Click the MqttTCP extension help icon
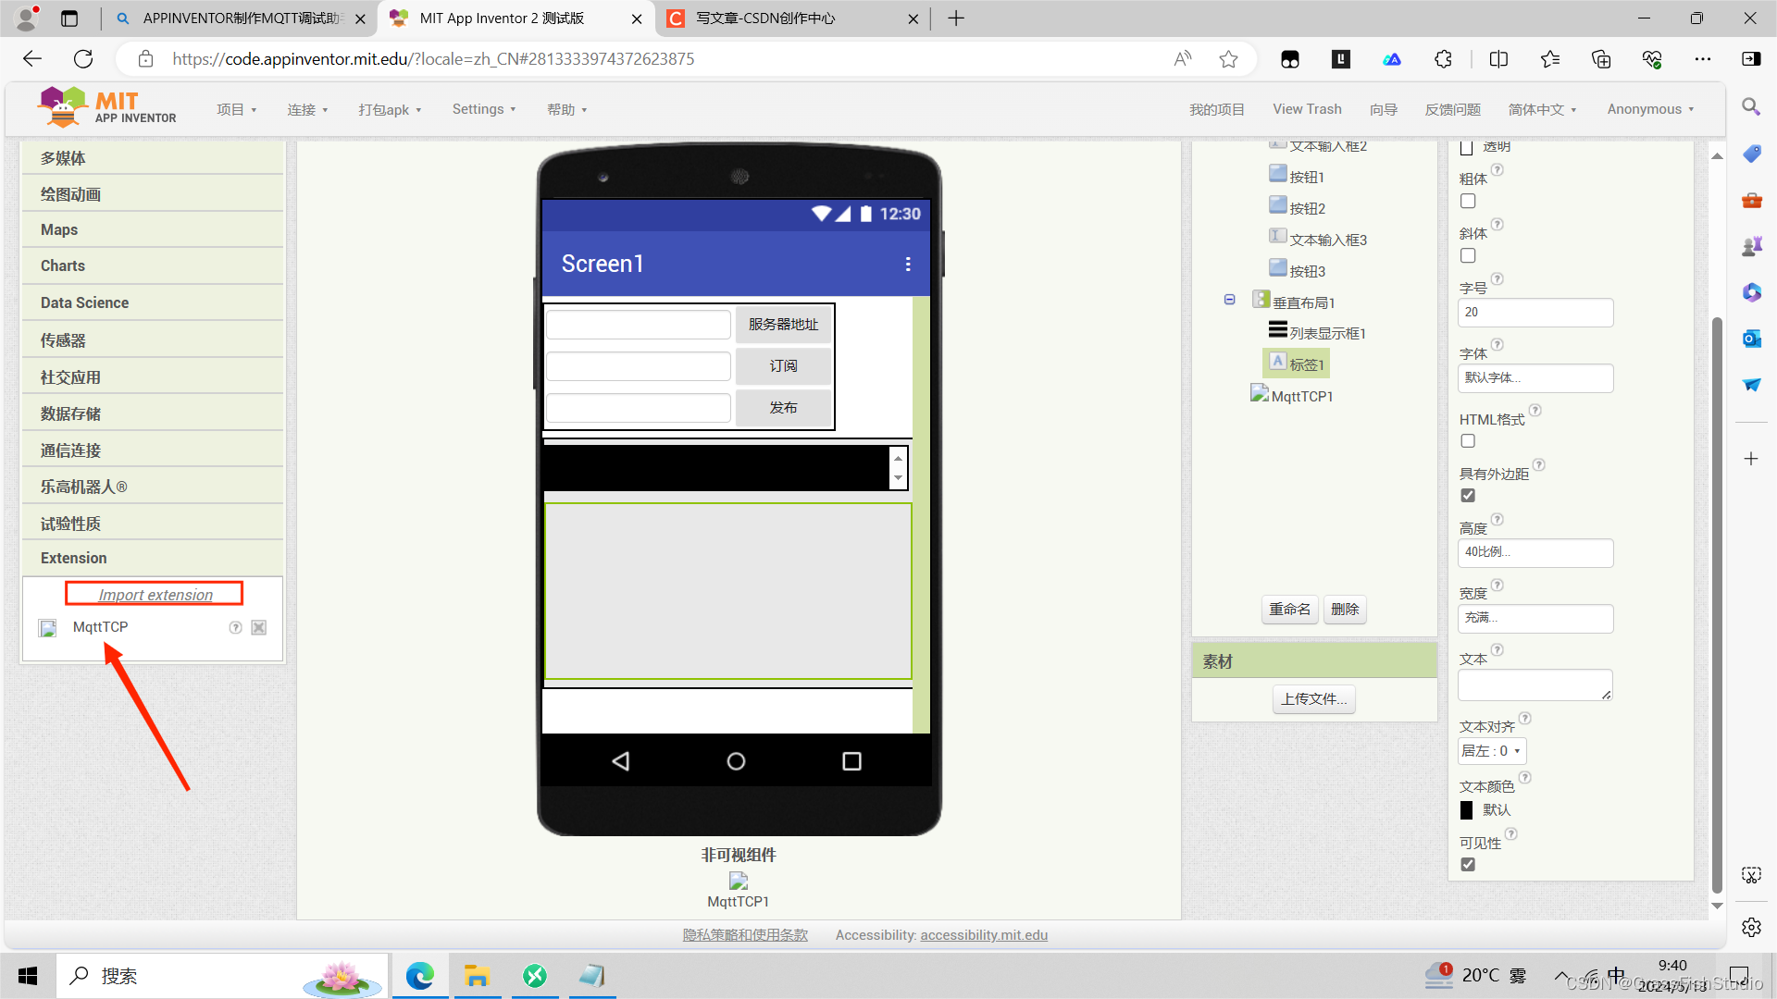Image resolution: width=1777 pixels, height=999 pixels. click(x=235, y=627)
